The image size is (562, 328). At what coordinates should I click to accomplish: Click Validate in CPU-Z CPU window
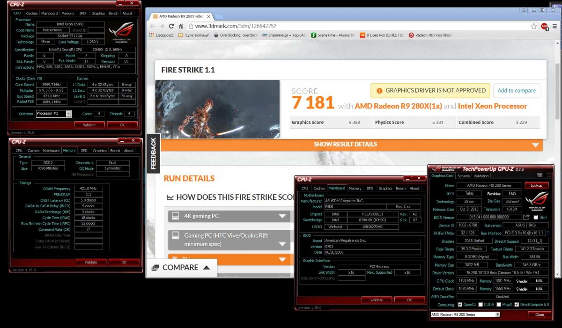89,125
